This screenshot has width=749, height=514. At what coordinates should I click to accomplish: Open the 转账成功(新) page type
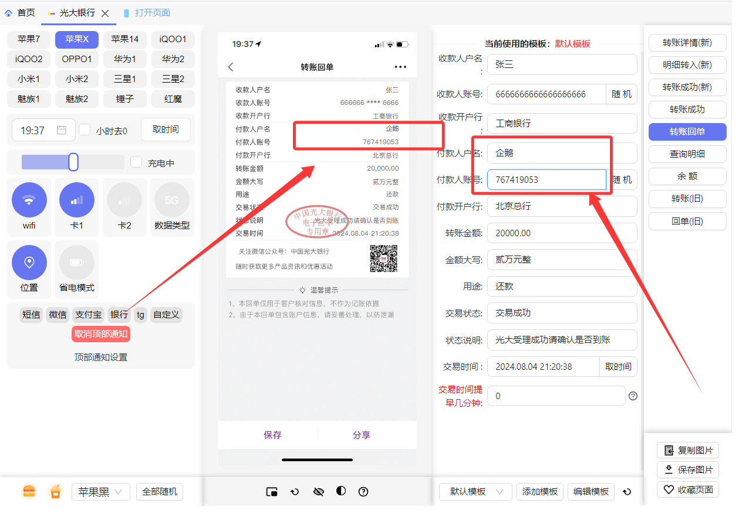click(x=687, y=87)
